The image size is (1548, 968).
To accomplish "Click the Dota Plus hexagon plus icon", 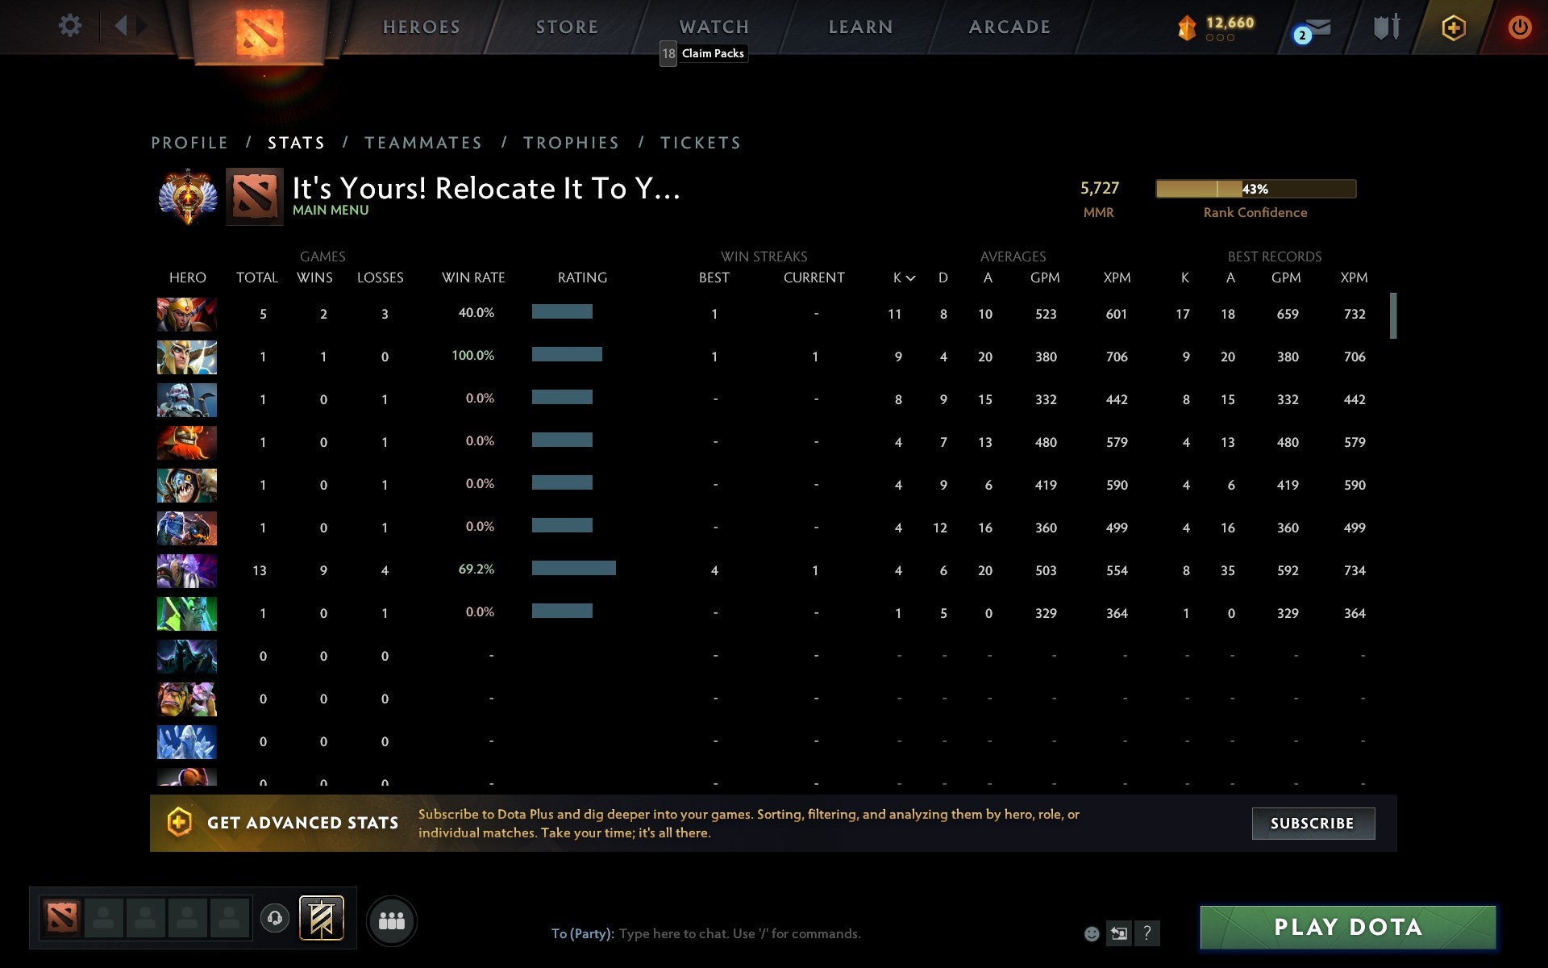I will pyautogui.click(x=1452, y=26).
